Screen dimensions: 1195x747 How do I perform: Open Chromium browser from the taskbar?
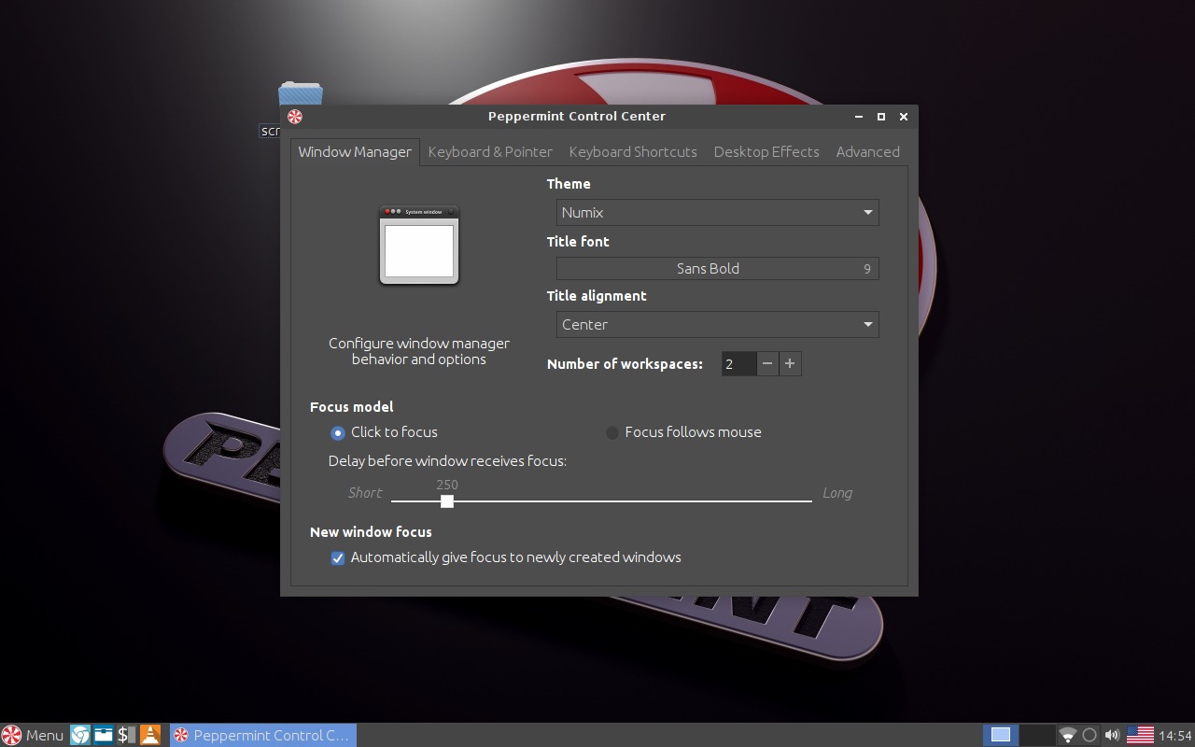click(x=78, y=735)
